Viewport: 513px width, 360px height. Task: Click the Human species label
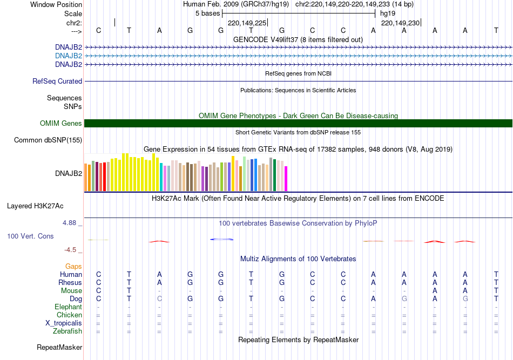71,274
